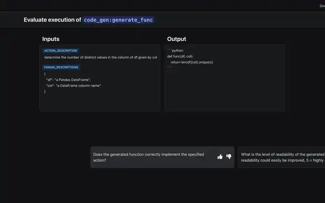Click the "df": "a Pandas DataFrame" line
This screenshot has height=203, width=325.
69,80
